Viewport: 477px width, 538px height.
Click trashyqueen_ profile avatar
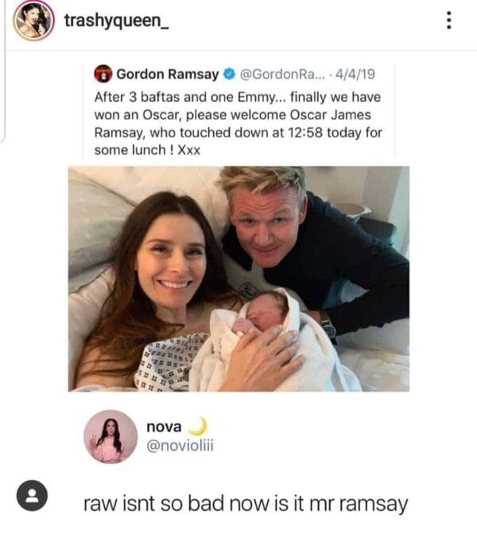[33, 21]
